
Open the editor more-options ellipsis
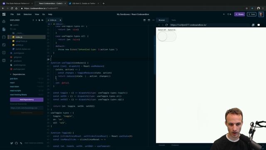[x=153, y=20]
